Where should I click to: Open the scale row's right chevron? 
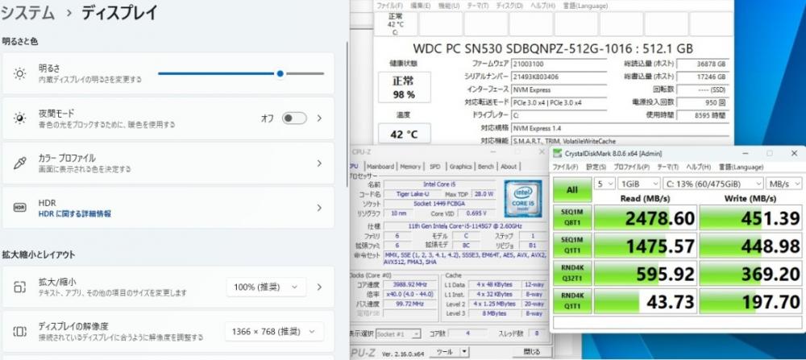[x=319, y=287]
